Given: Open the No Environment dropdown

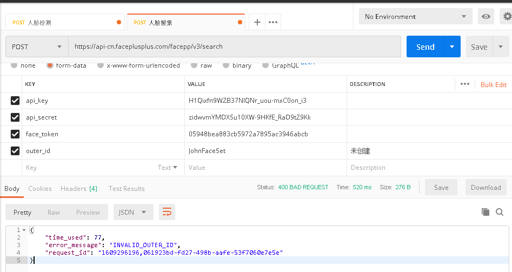Looking at the screenshot, I should pos(416,16).
